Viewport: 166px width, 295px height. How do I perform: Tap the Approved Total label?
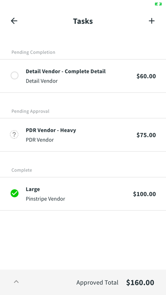pyautogui.click(x=97, y=283)
